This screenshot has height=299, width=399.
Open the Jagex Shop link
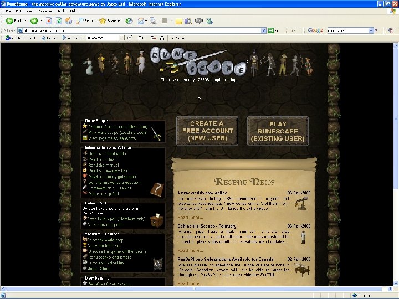coord(99,269)
